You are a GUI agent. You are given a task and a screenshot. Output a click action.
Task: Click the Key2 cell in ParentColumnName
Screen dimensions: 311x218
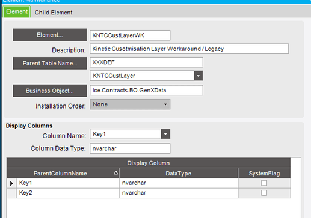68,193
